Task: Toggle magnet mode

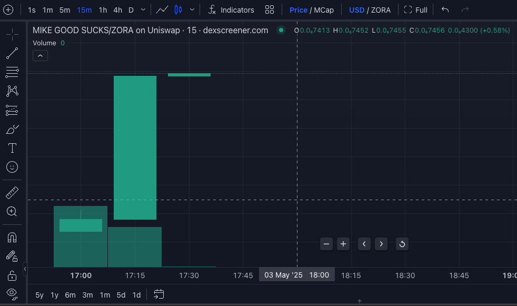Action: click(x=12, y=238)
